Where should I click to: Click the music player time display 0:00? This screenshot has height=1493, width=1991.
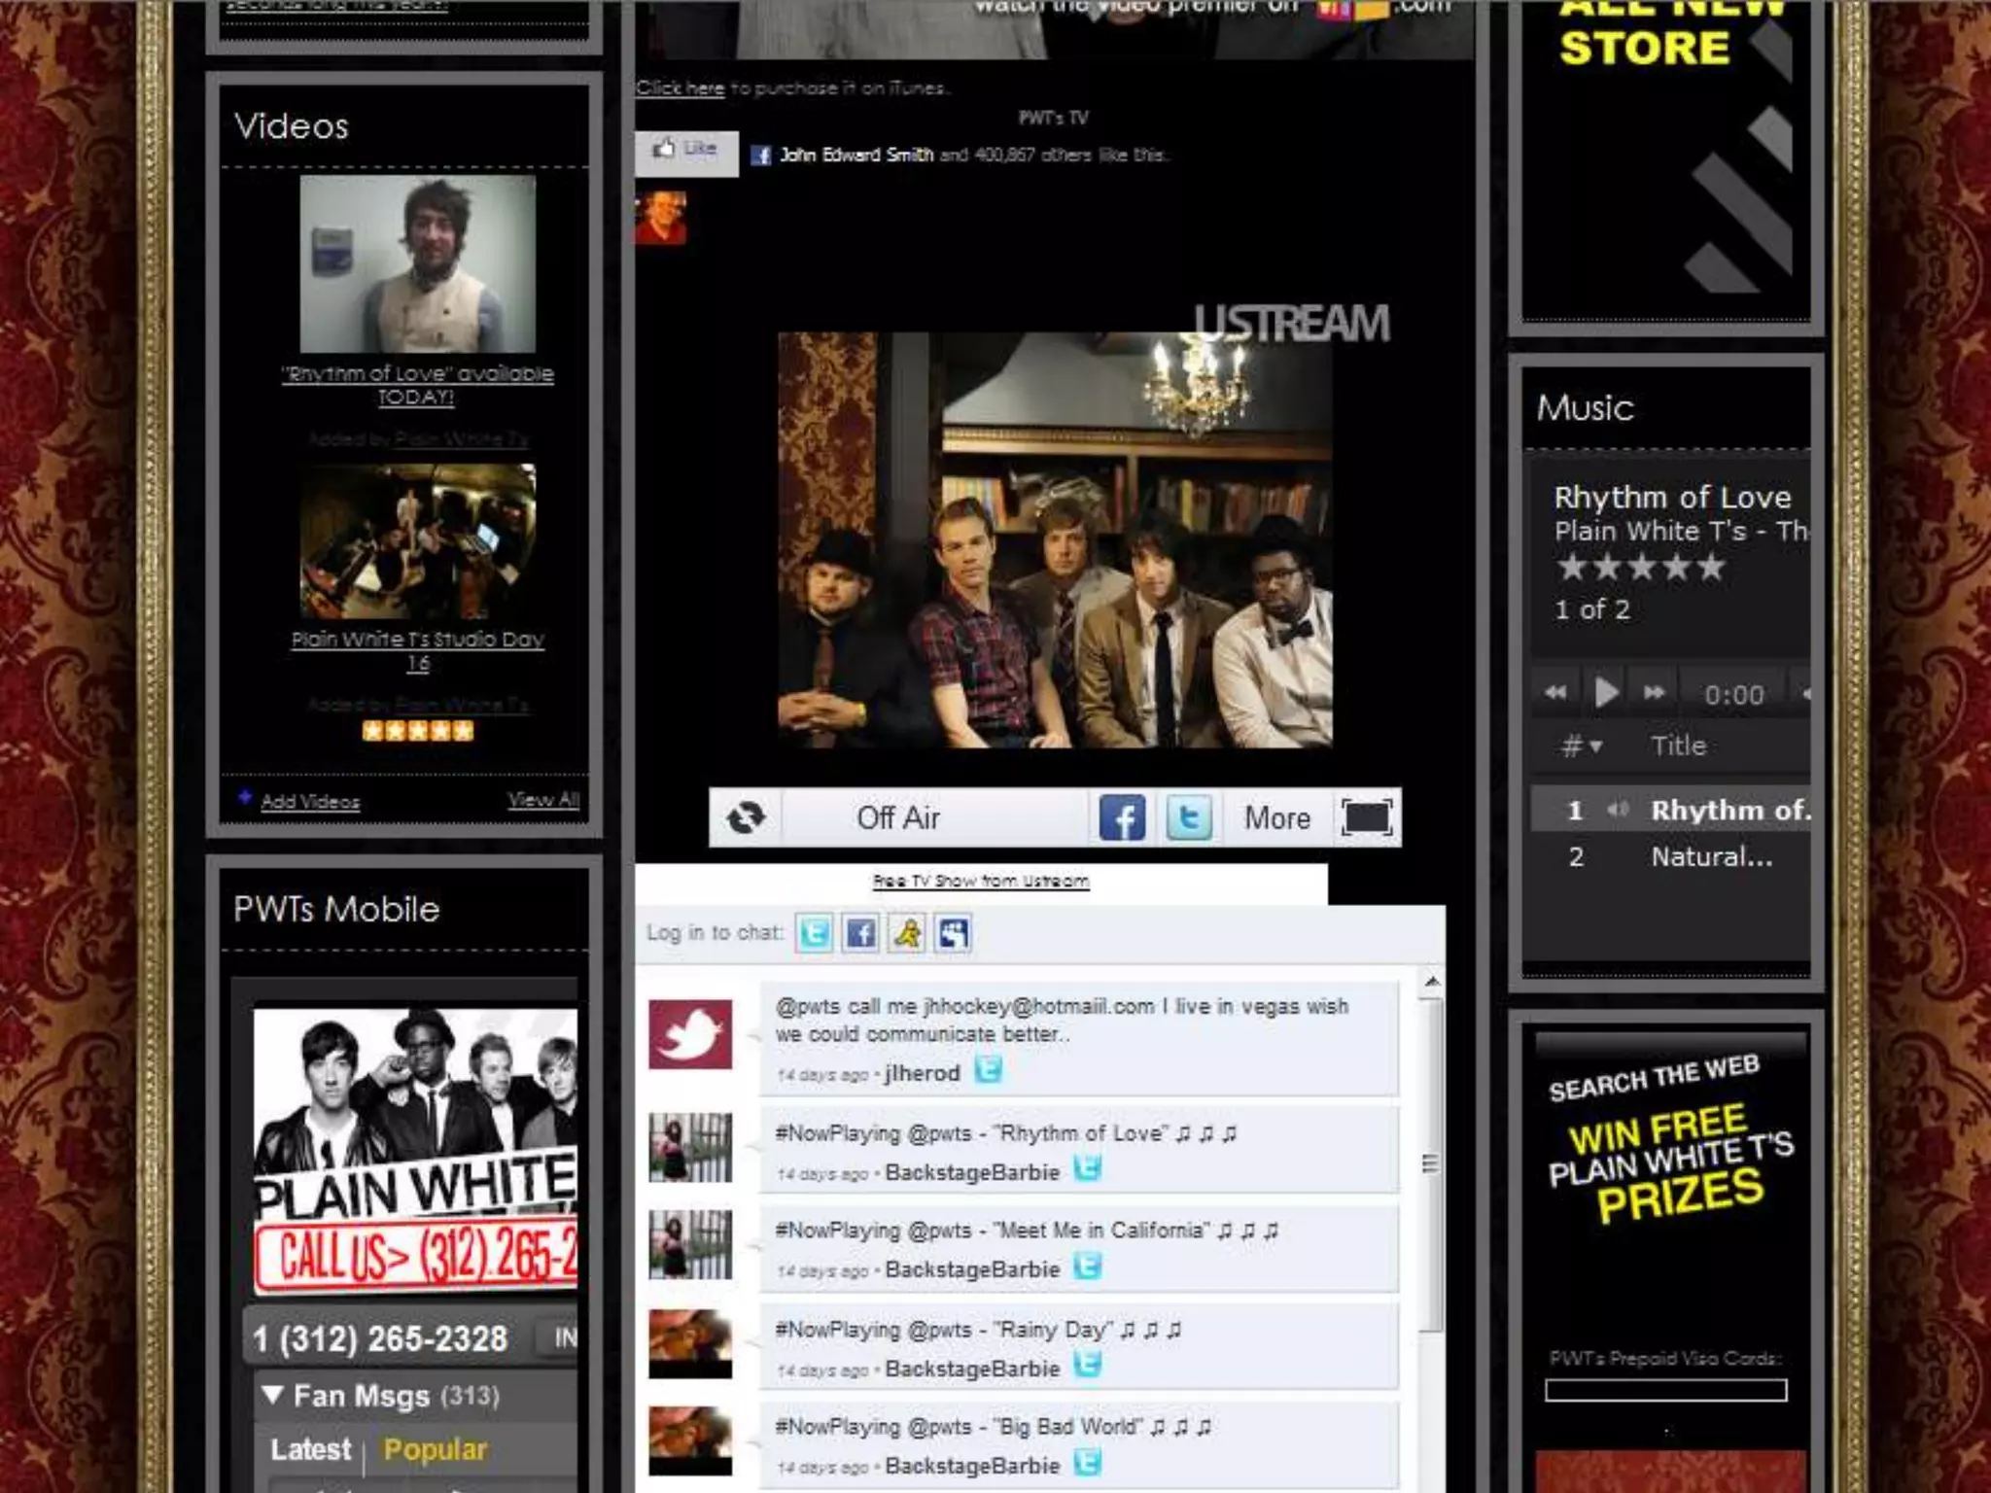[x=1733, y=695]
